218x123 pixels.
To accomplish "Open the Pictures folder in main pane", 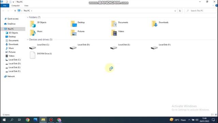I will [78, 33].
